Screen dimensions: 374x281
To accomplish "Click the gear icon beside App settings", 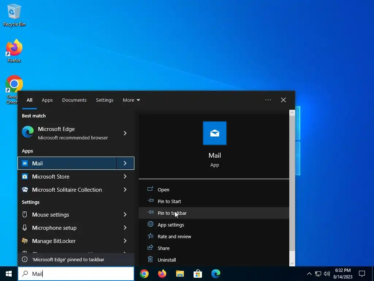I will coord(150,224).
